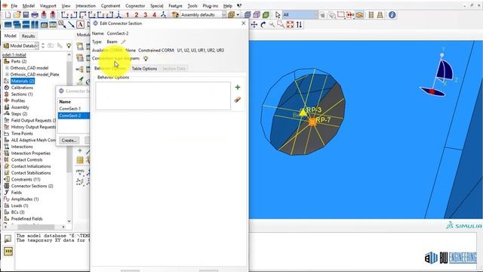
Task: Open Query information tool
Action: (x=392, y=15)
